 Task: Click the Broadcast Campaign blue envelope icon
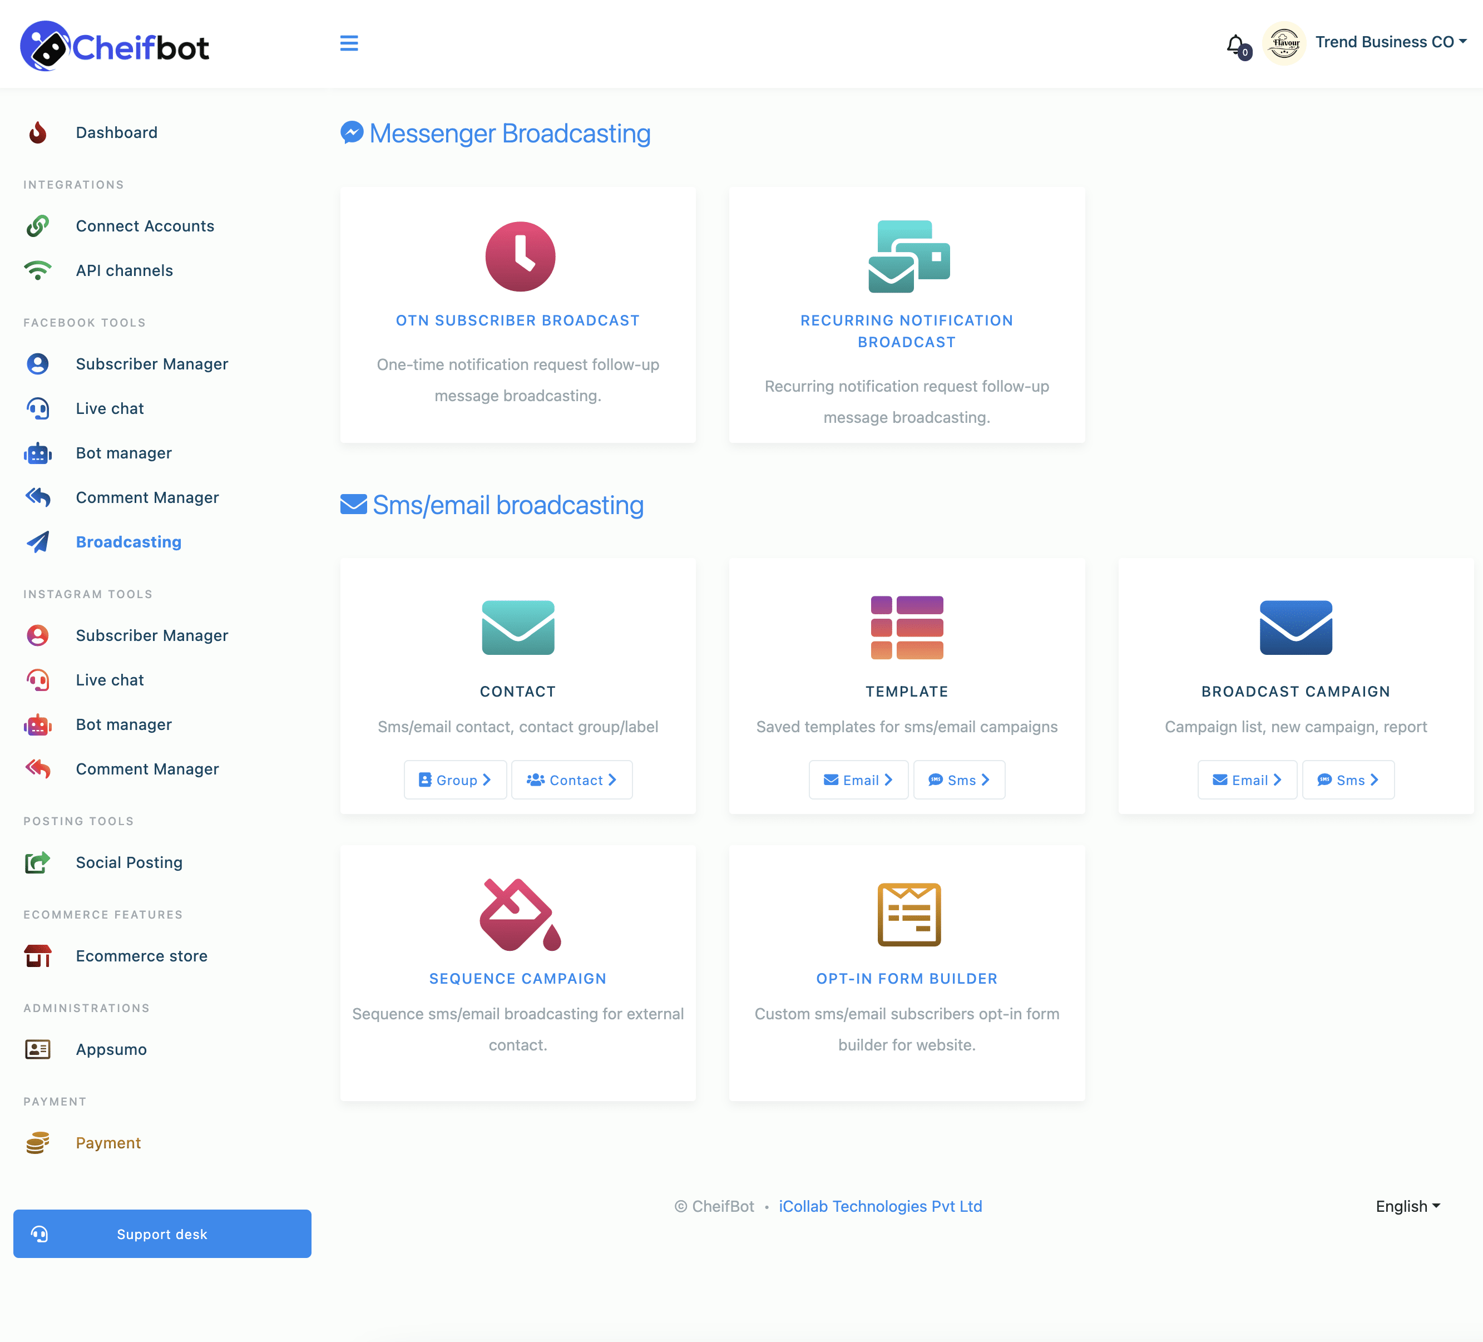pos(1296,626)
